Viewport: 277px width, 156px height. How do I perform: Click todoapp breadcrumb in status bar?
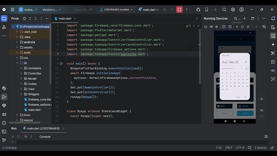(9, 147)
